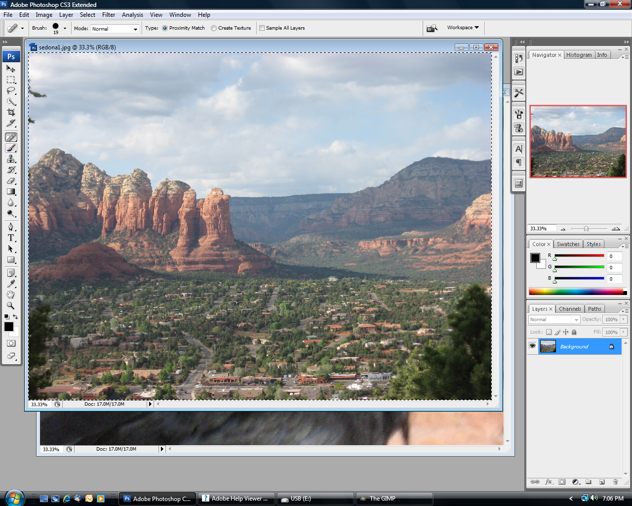This screenshot has height=506, width=632.
Task: Toggle Lock transparent pixels
Action: pyautogui.click(x=549, y=332)
